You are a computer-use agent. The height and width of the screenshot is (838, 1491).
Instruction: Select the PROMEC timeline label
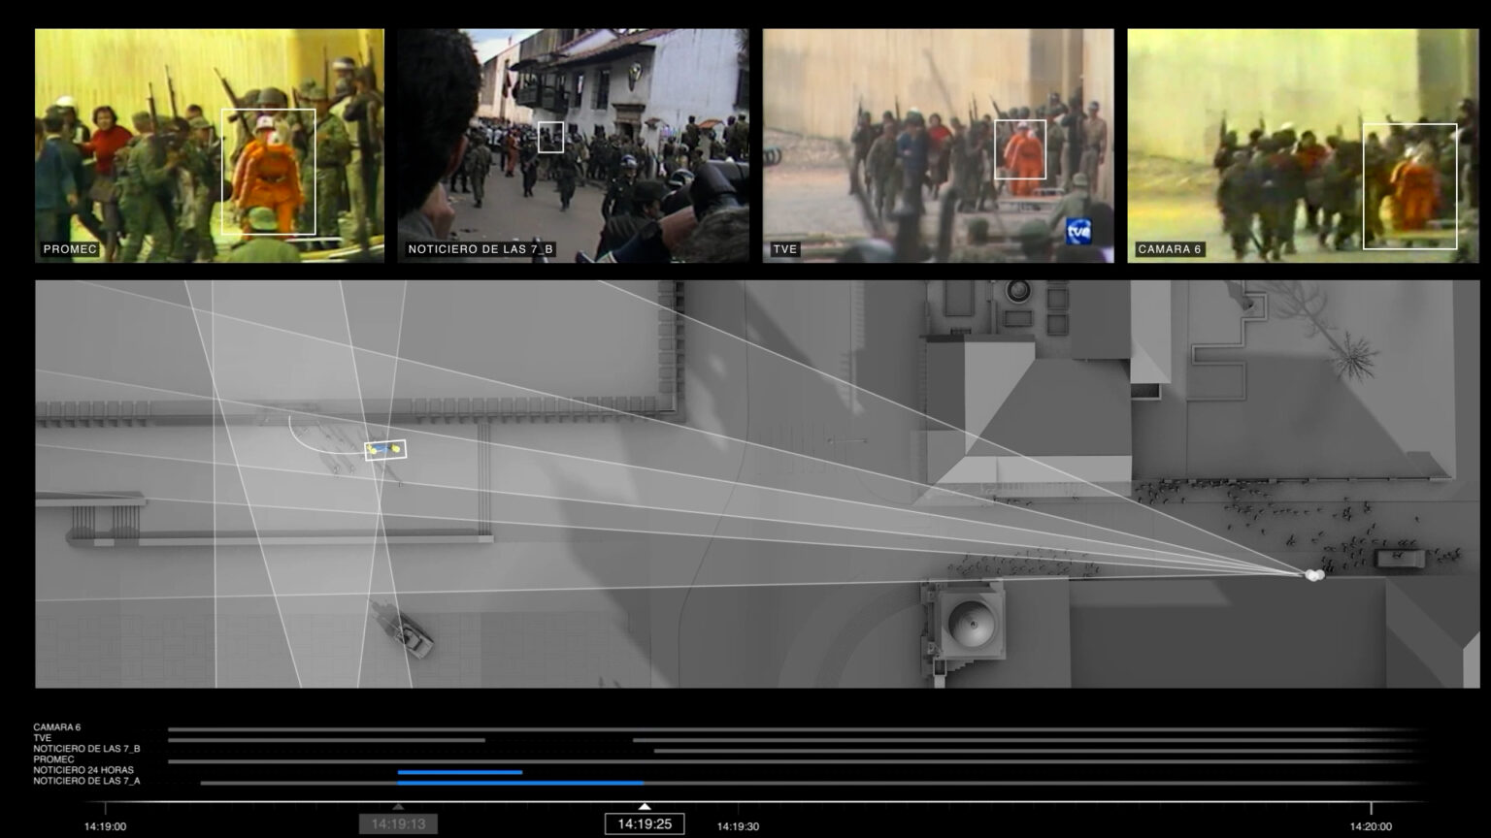tap(53, 759)
